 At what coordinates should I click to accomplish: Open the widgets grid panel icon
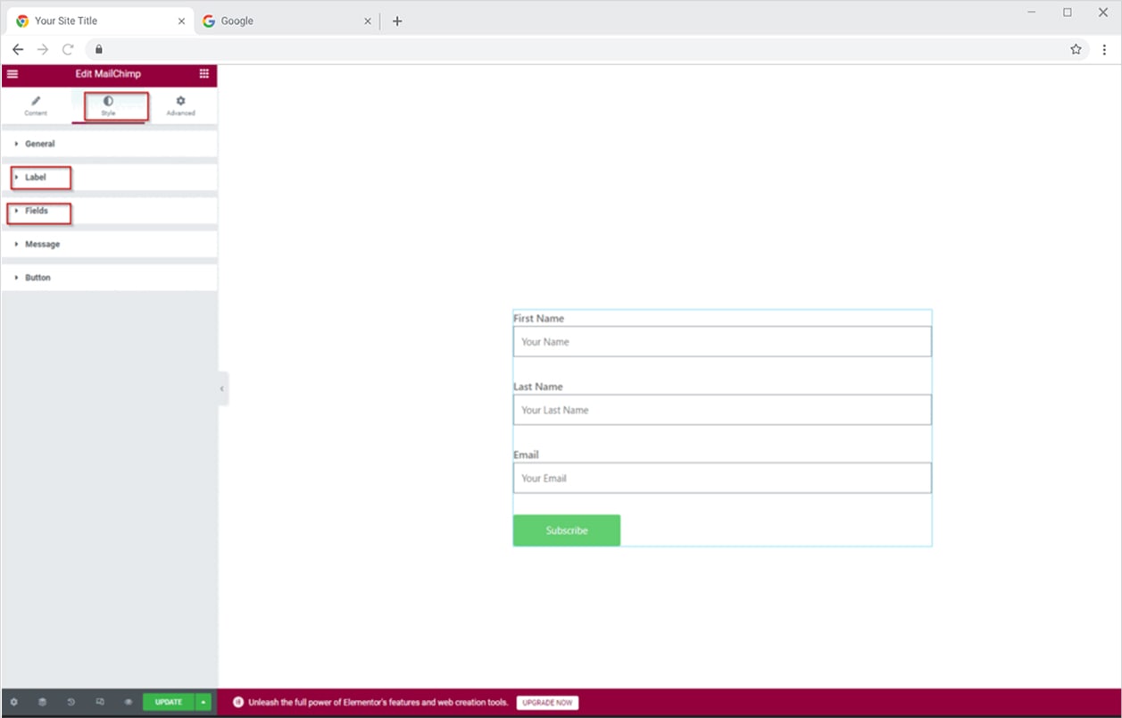pos(204,74)
